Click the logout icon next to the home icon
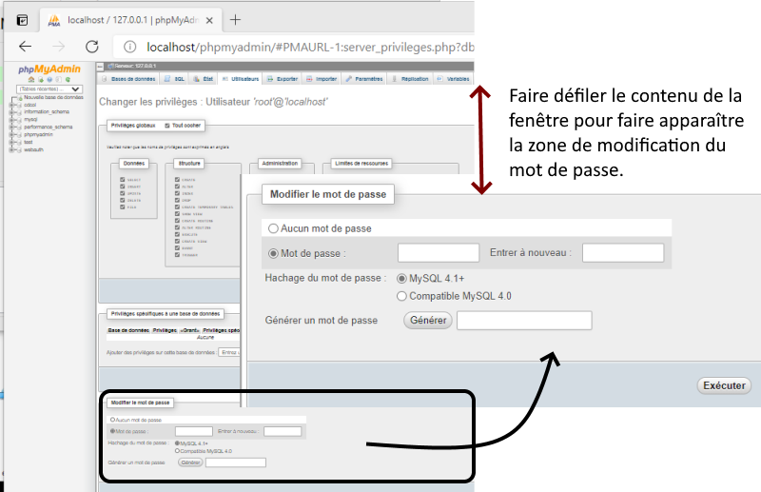Viewport: 761px width, 492px height. coord(41,80)
